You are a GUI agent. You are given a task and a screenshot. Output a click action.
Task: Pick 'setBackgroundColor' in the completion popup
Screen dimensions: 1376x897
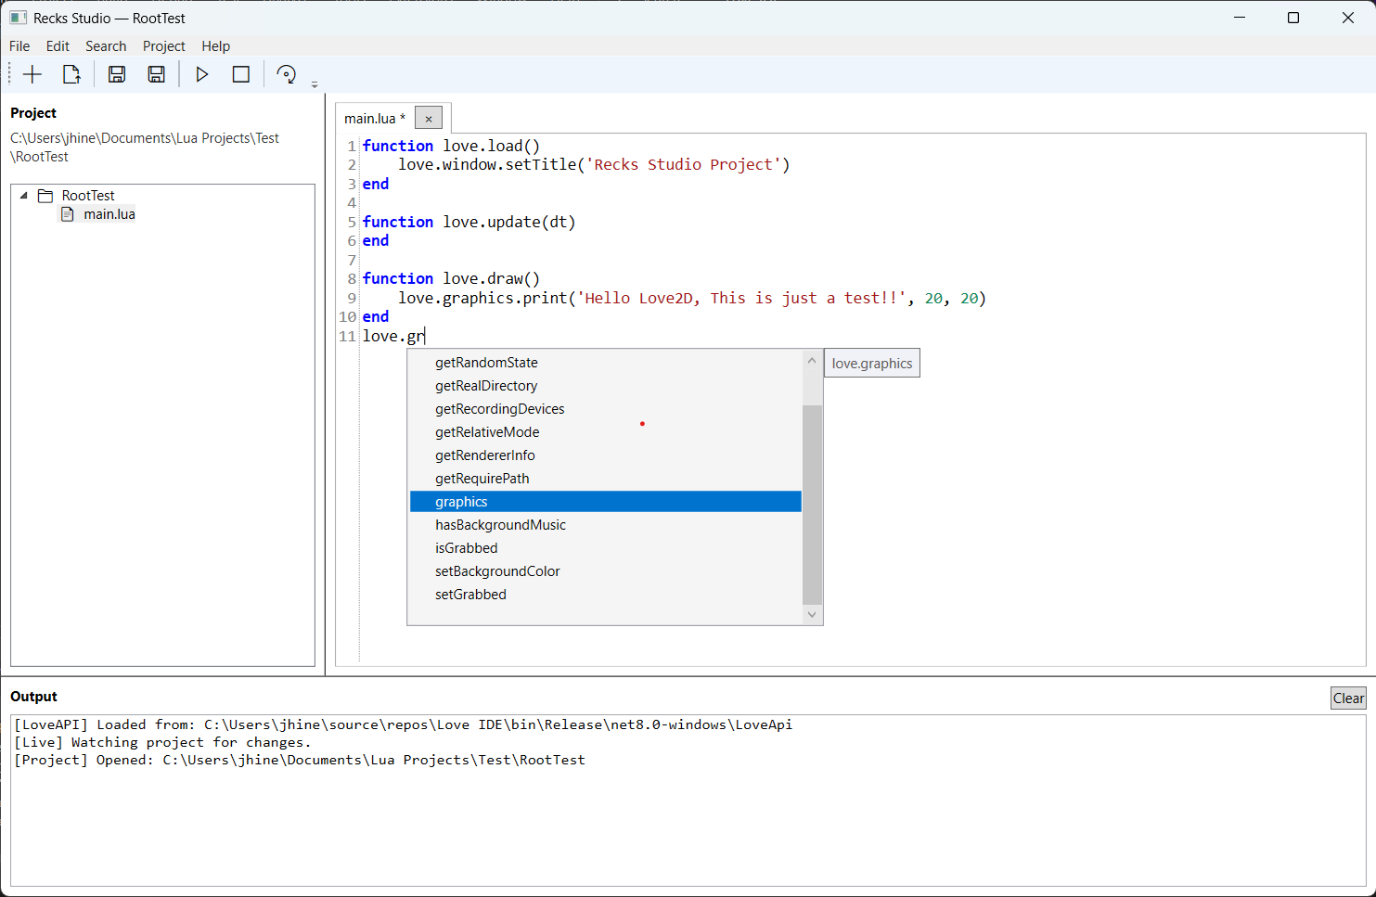click(x=497, y=571)
